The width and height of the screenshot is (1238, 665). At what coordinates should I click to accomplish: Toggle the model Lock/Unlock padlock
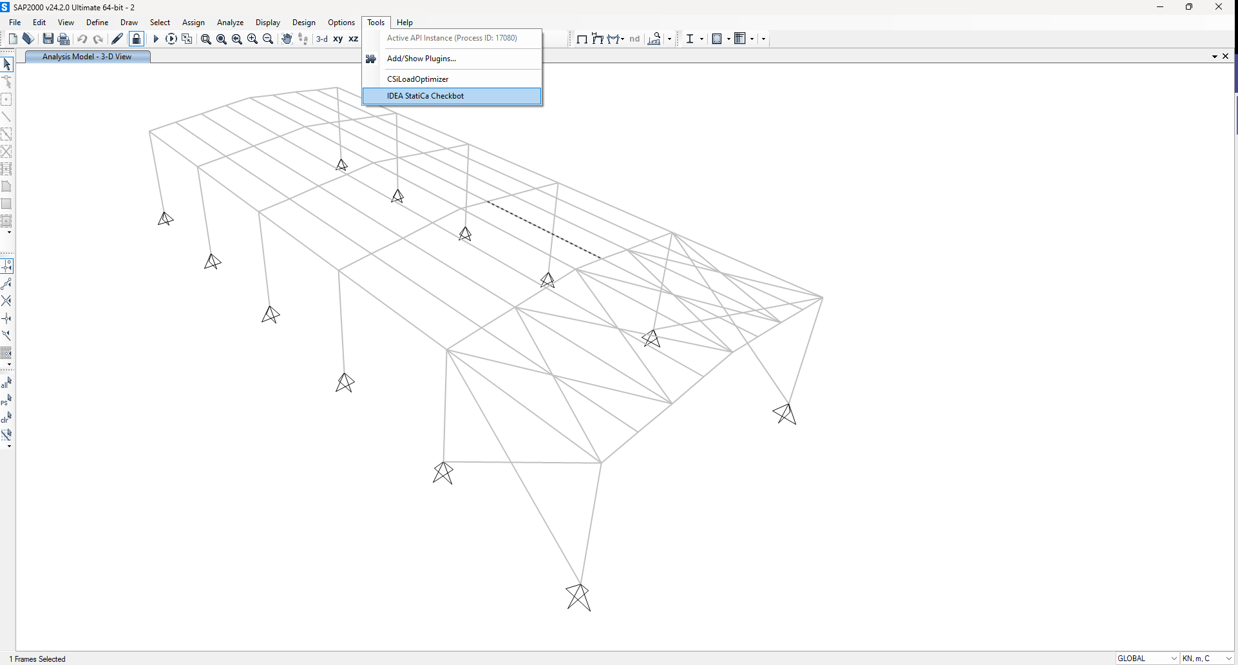coord(137,39)
